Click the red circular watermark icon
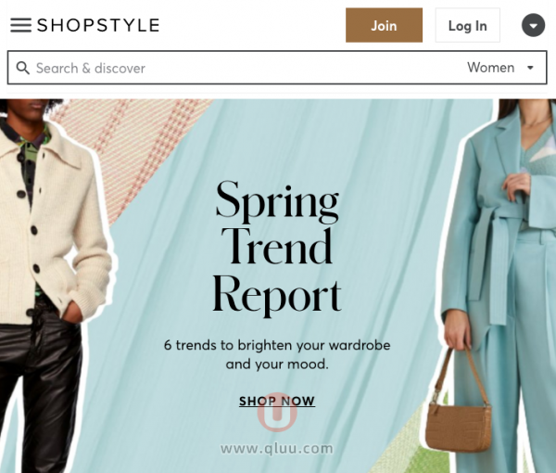Image resolution: width=556 pixels, height=473 pixels. point(276,413)
